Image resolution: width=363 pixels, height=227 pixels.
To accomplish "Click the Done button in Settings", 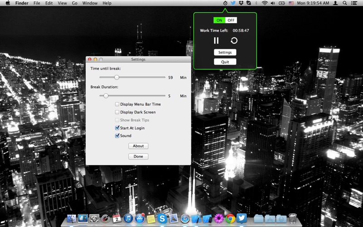I will [138, 156].
